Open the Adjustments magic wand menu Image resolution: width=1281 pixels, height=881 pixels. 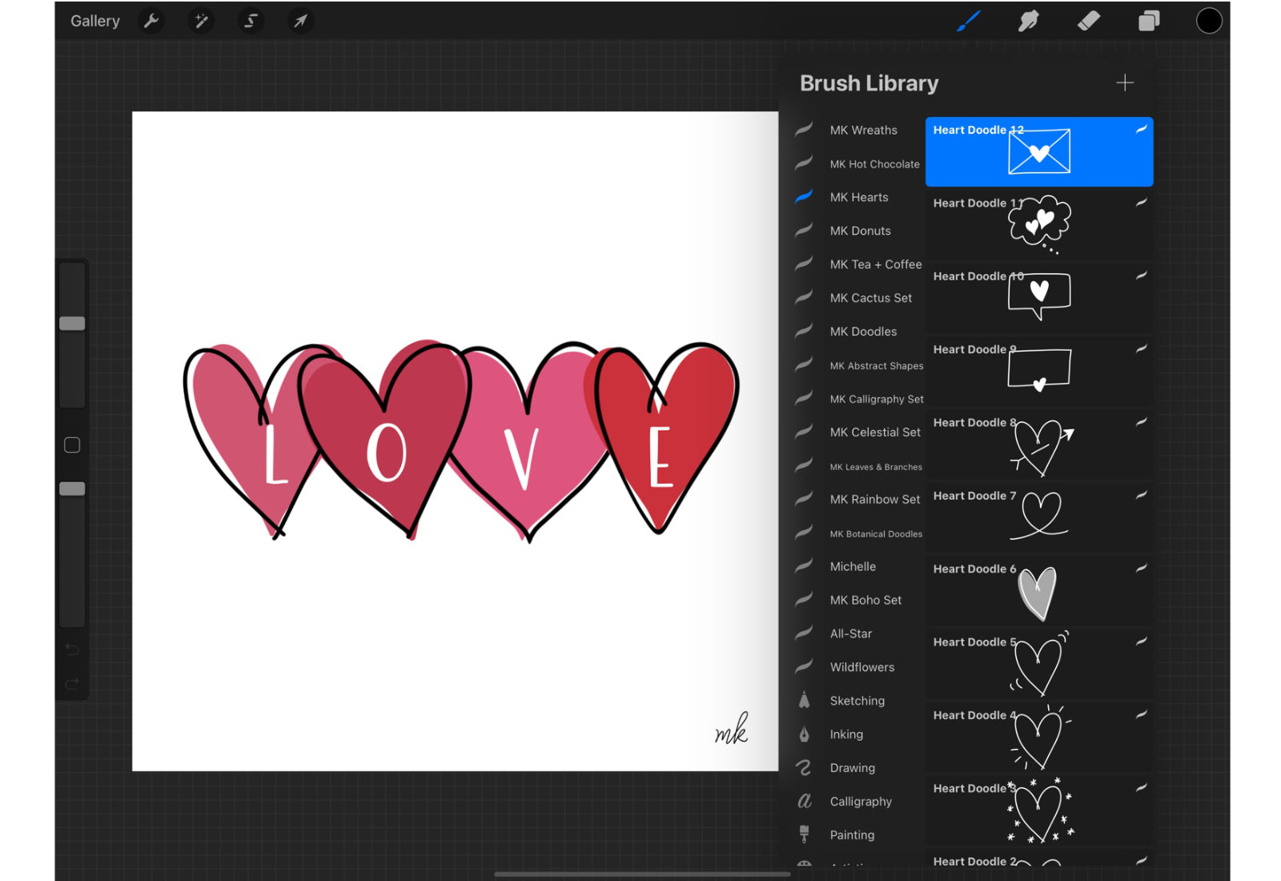click(x=201, y=21)
